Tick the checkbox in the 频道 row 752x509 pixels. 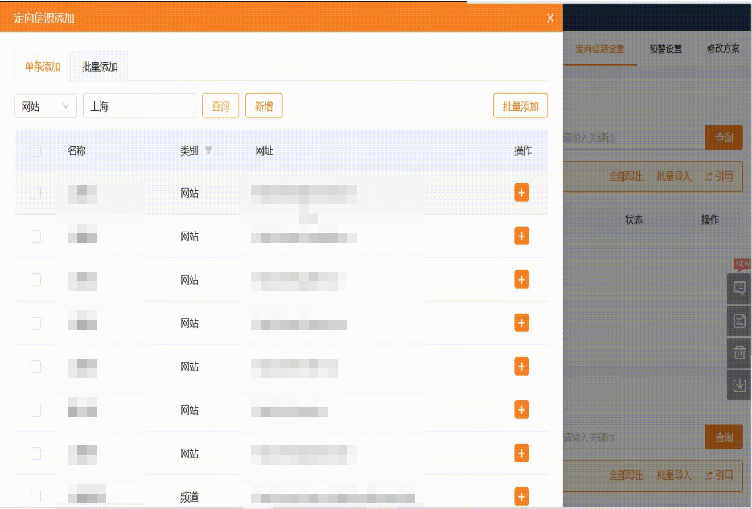click(x=35, y=497)
